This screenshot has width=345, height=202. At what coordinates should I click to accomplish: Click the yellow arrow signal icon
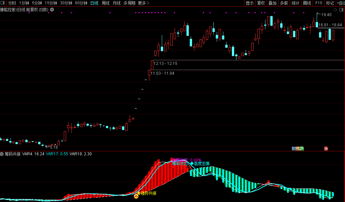(x=136, y=196)
